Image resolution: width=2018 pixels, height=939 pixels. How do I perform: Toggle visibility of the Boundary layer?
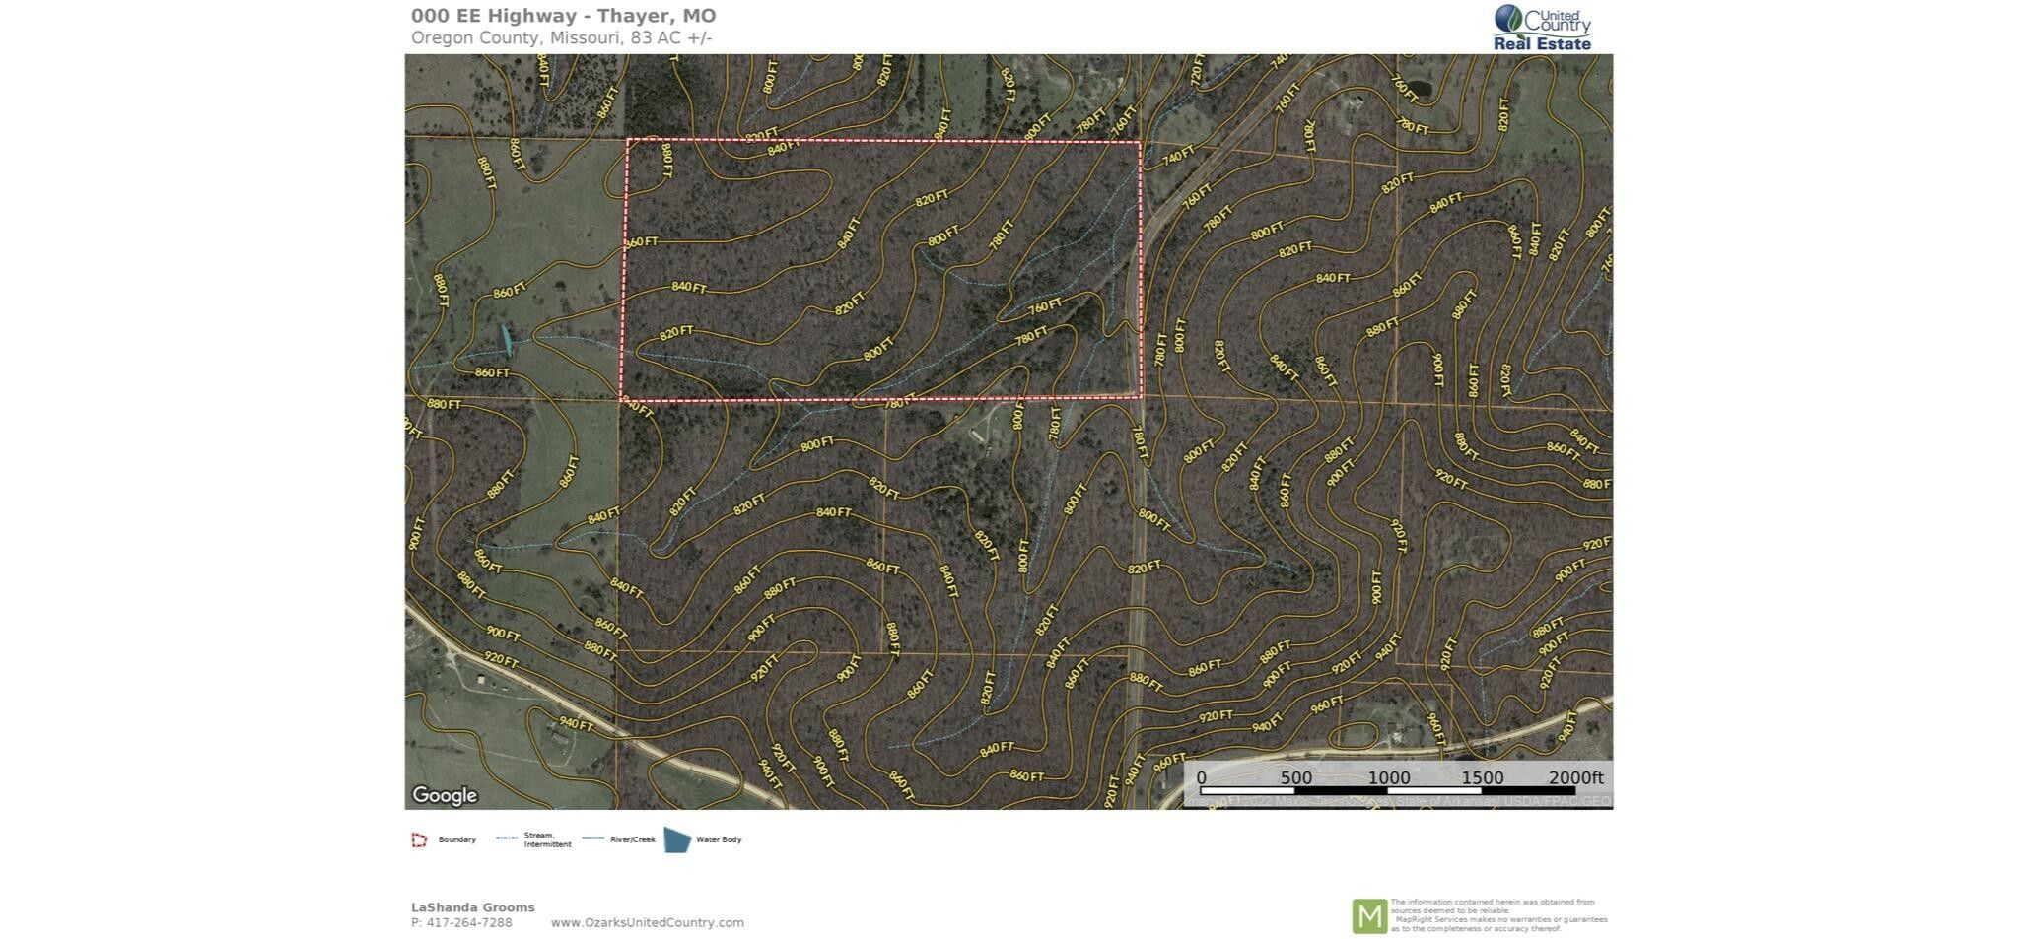tap(456, 839)
